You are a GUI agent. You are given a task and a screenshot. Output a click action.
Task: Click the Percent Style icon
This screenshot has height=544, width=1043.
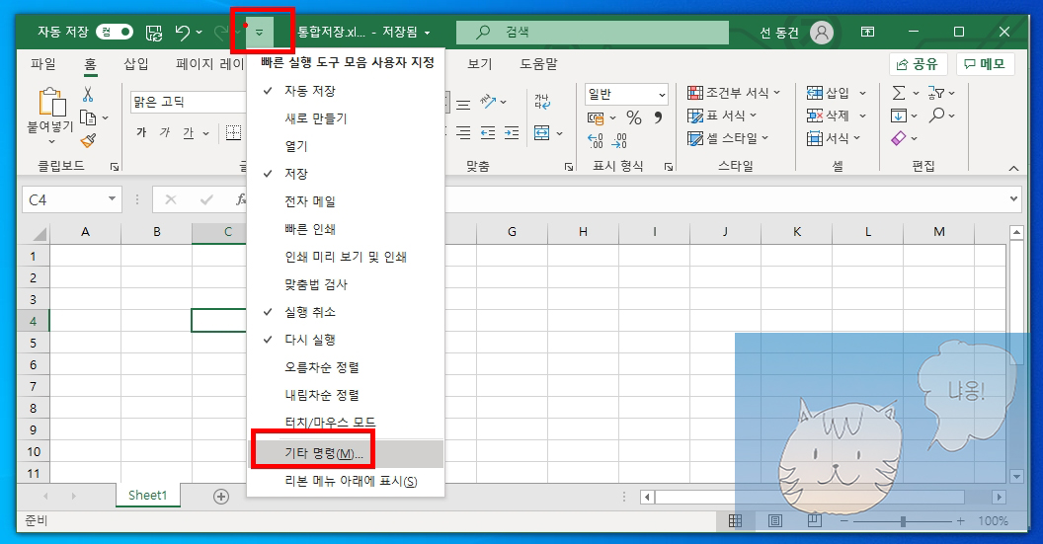(634, 117)
